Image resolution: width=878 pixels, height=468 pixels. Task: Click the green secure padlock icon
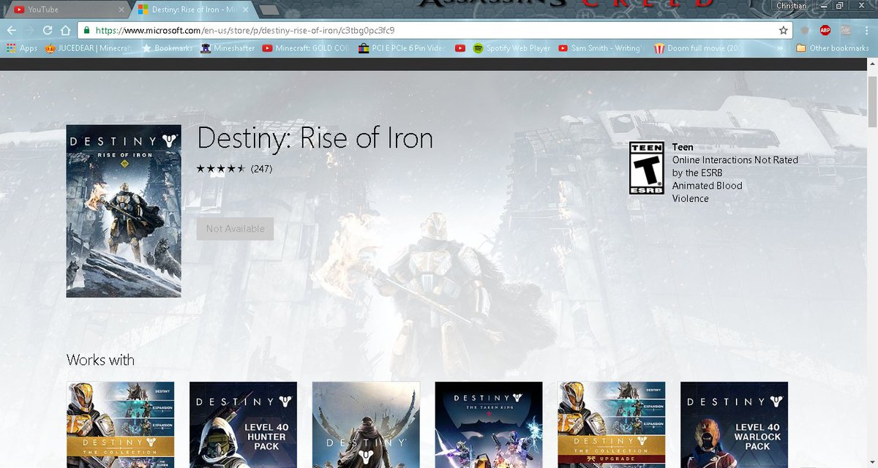click(86, 31)
